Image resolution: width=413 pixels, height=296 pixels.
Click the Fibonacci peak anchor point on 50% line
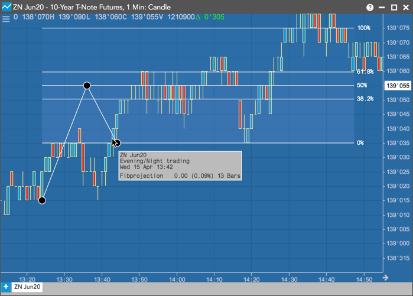tap(87, 85)
